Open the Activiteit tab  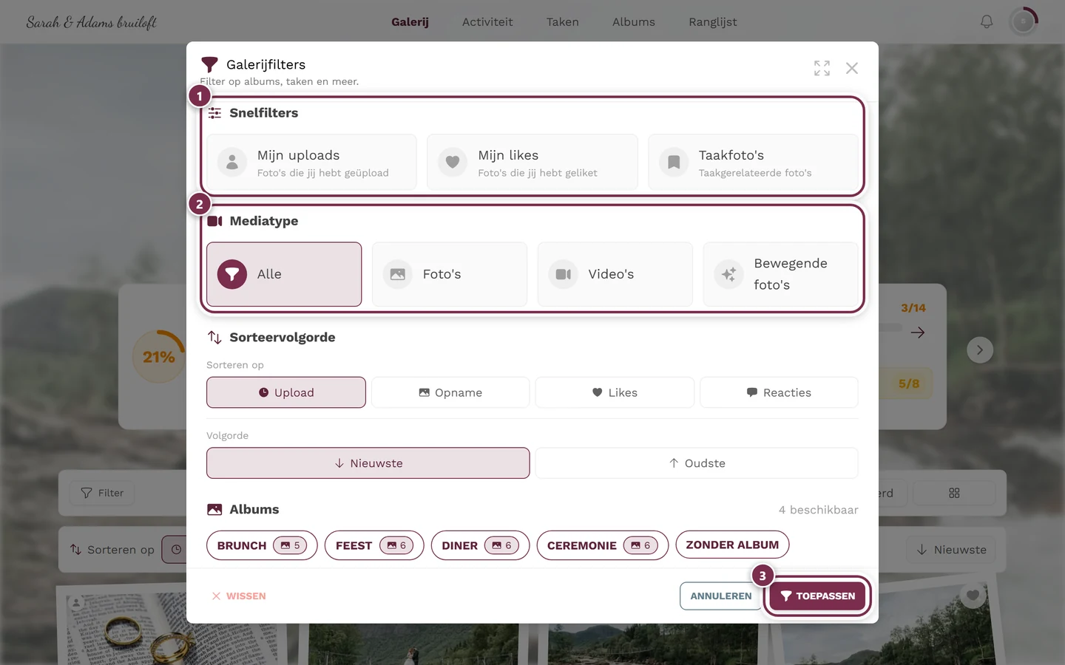[487, 22]
